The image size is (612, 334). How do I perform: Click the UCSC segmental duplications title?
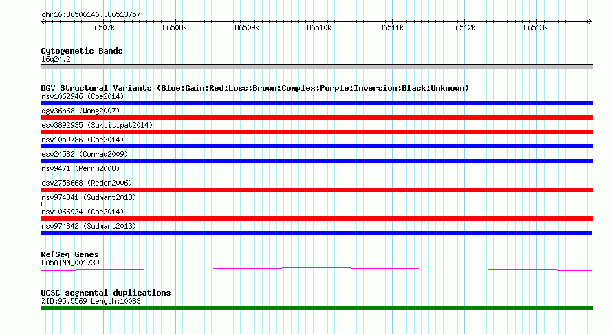tap(106, 293)
